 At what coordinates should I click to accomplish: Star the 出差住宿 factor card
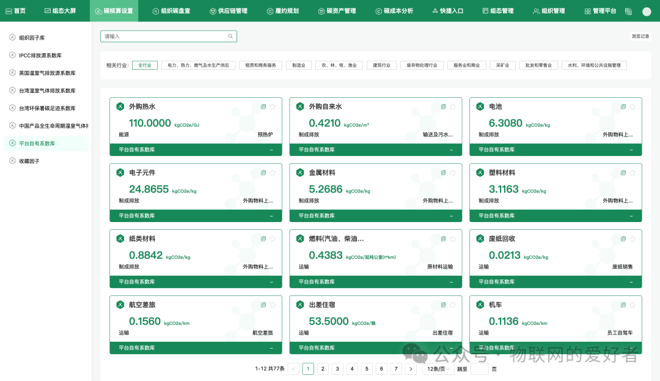452,305
